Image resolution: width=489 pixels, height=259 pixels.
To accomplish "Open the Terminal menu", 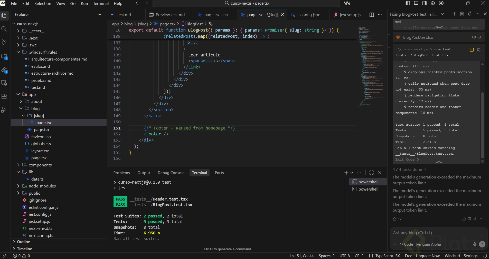I will click(x=101, y=3).
